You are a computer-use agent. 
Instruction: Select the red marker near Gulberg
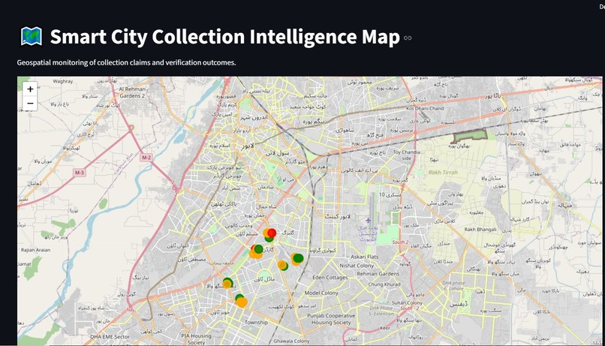272,233
